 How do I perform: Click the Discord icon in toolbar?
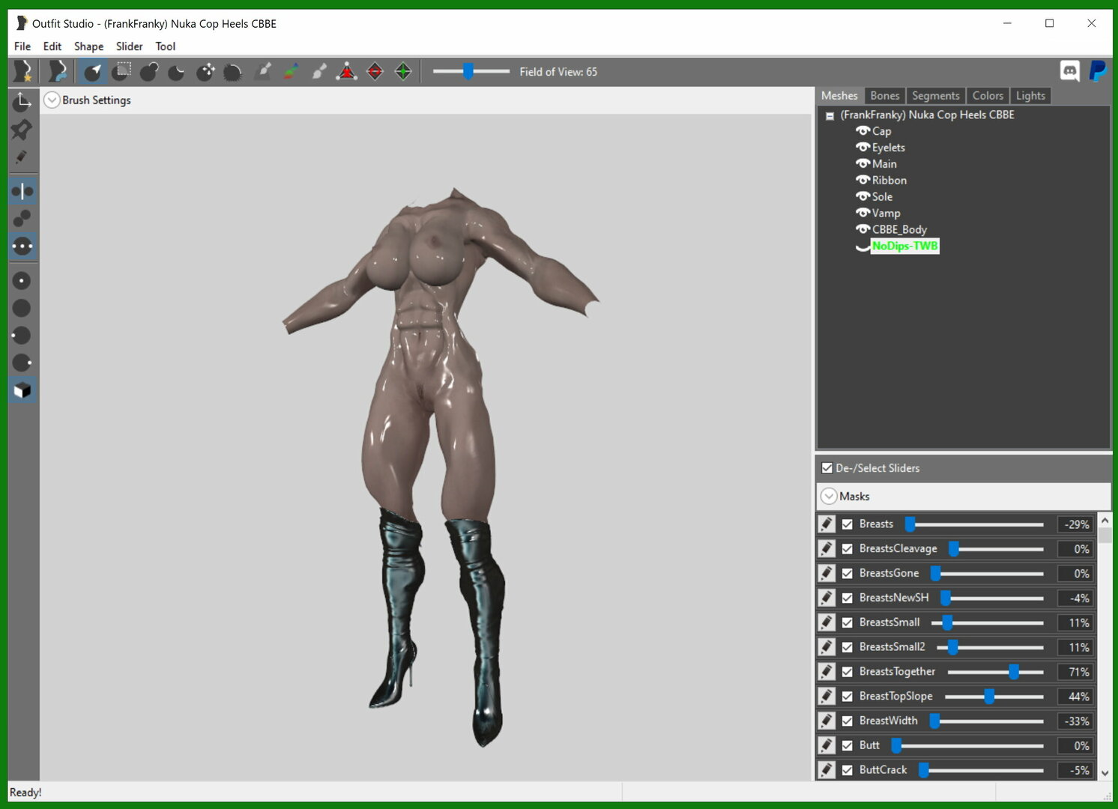point(1070,71)
